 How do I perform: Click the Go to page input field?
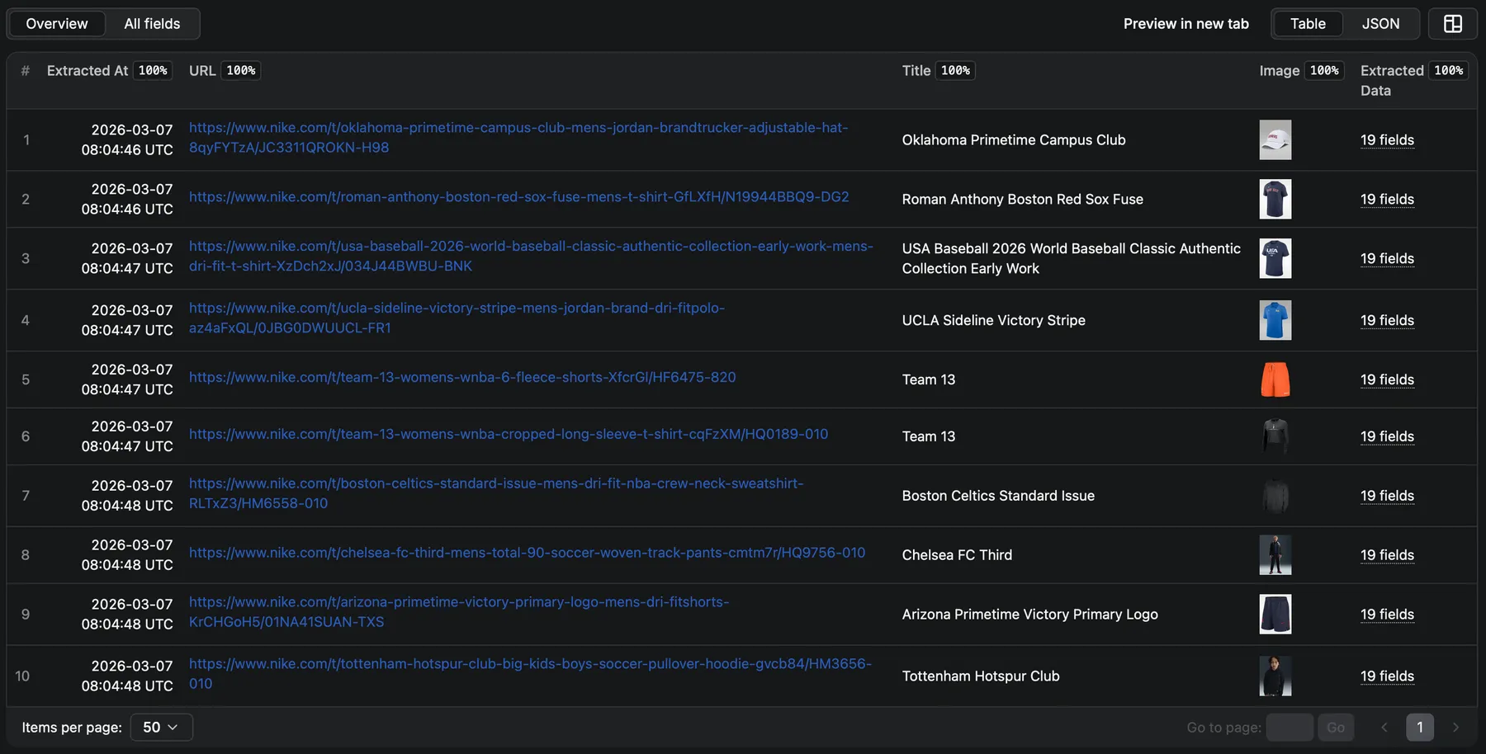(1290, 727)
